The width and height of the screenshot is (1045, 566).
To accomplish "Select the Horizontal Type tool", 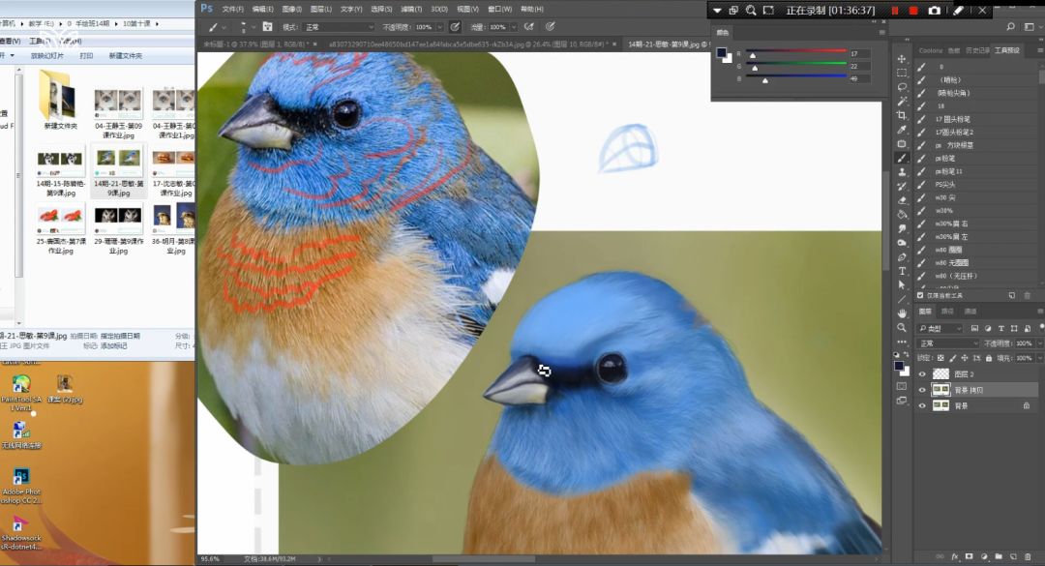I will 902,271.
